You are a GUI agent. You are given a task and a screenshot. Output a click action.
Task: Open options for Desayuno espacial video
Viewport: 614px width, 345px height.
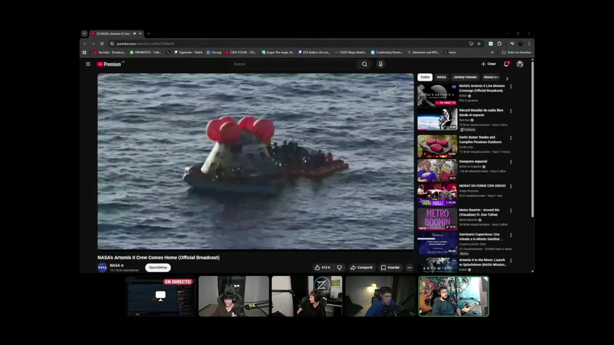510,162
